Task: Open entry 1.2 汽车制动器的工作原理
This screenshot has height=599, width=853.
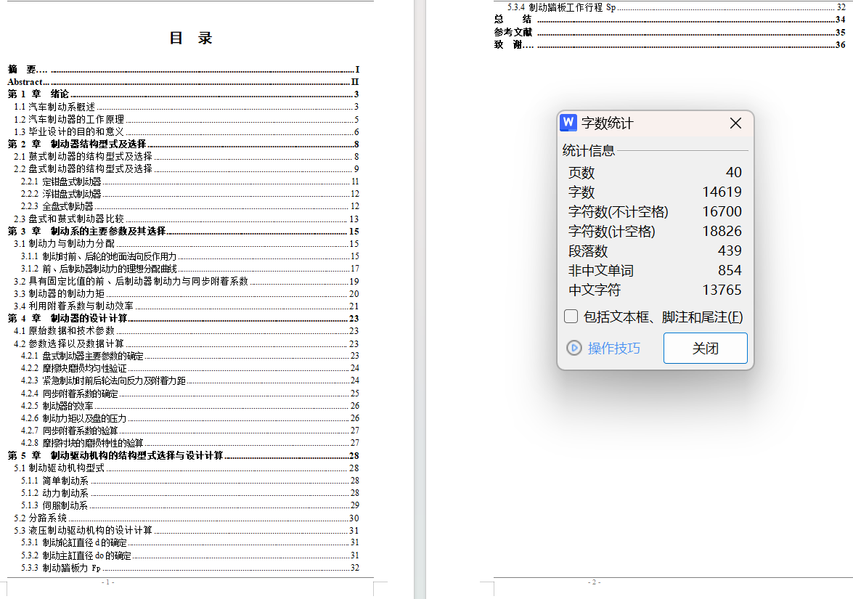Action: point(187,119)
